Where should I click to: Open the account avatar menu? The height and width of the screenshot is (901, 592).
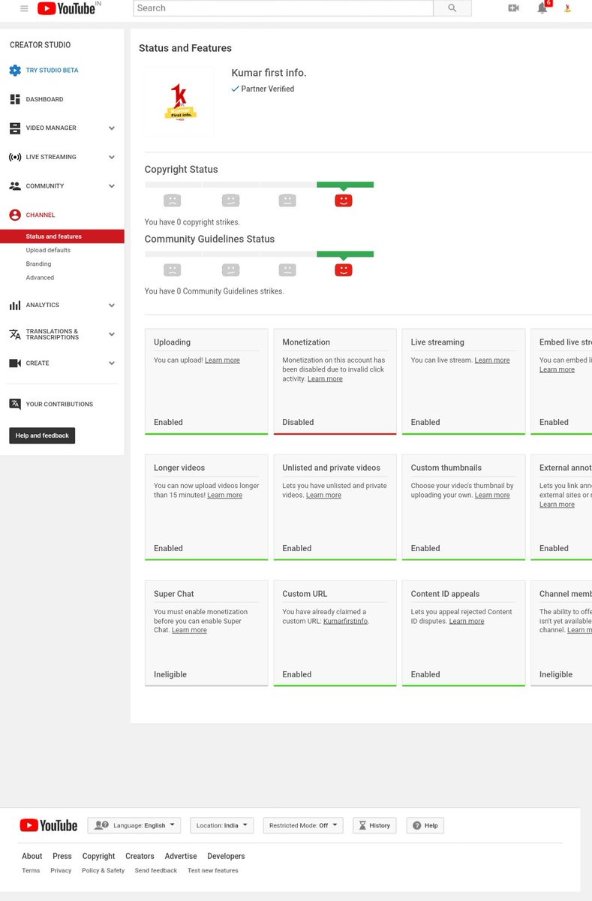pyautogui.click(x=568, y=8)
